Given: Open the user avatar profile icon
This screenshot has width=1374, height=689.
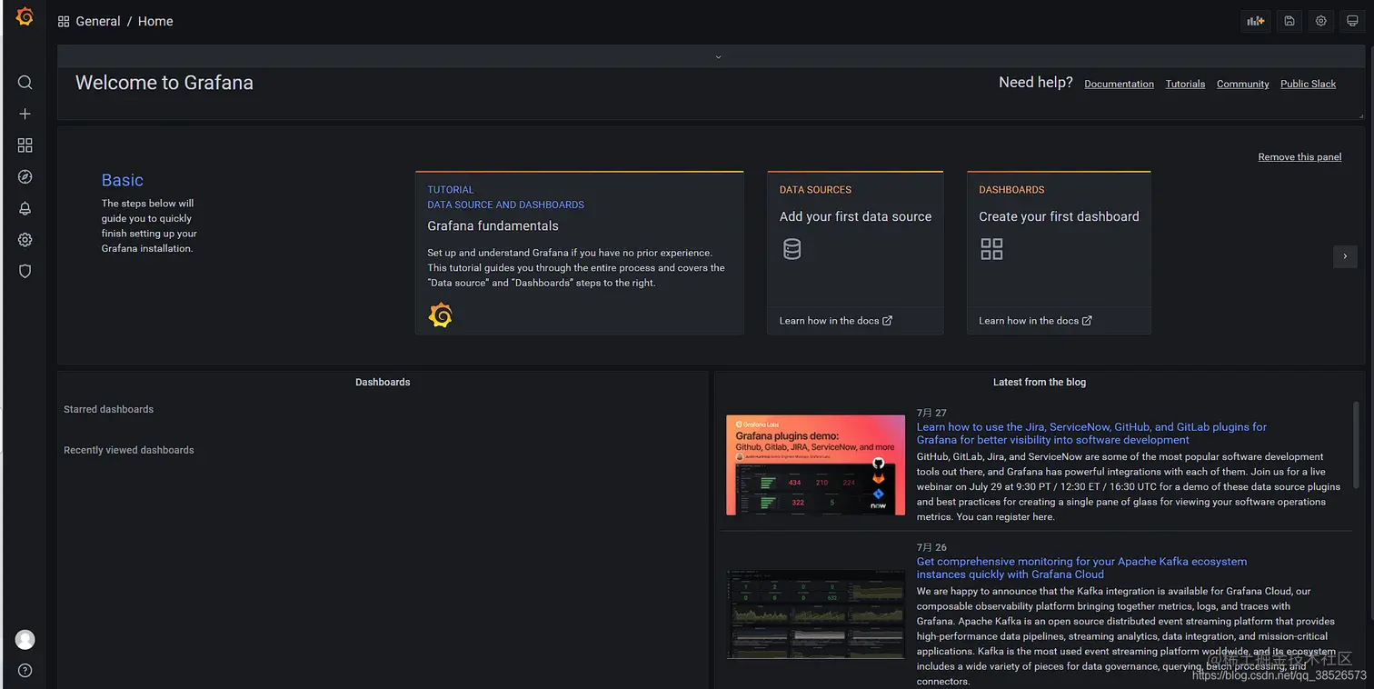Looking at the screenshot, I should click(25, 640).
